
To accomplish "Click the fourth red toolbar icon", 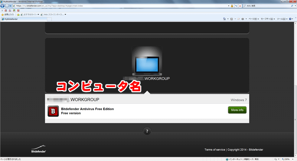I will [18, 11].
